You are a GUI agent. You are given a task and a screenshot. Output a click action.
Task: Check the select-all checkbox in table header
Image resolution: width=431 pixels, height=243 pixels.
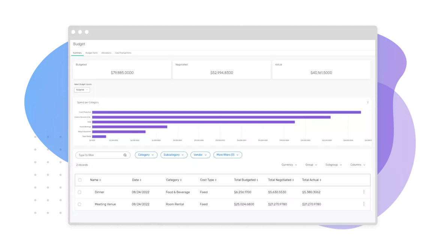[80, 180]
